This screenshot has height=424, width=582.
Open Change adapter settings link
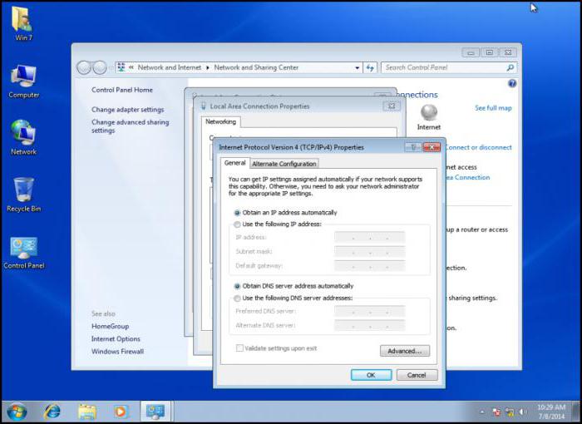[x=128, y=110]
